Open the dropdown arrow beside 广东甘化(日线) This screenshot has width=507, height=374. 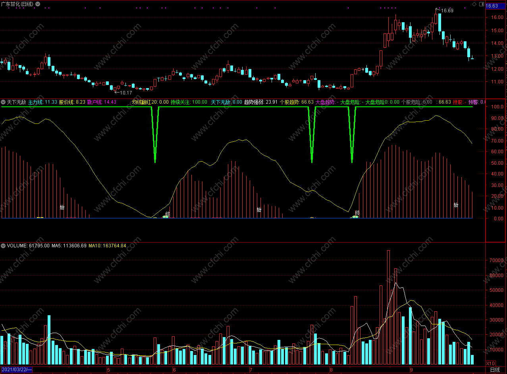pos(37,4)
